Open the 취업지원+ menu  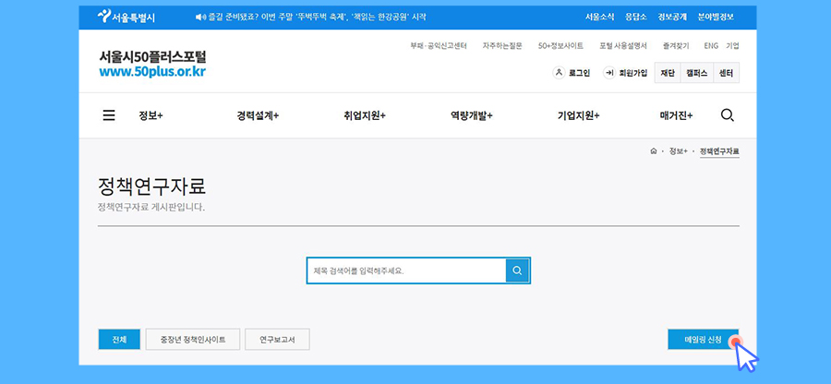(364, 116)
